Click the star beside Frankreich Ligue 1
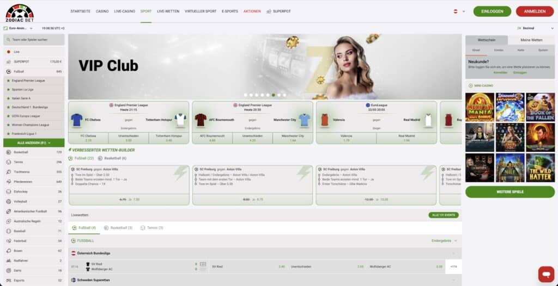 tap(9, 134)
